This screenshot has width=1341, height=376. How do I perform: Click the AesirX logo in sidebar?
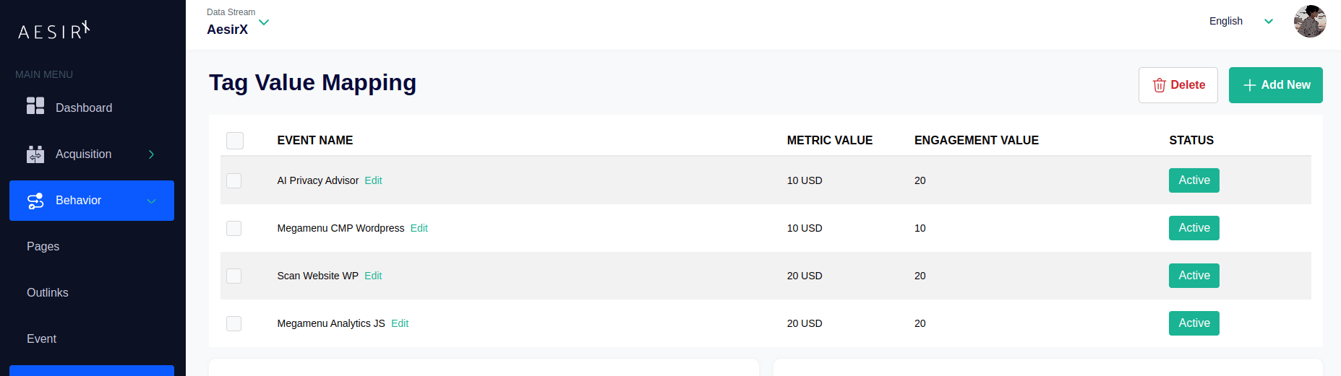[x=54, y=30]
